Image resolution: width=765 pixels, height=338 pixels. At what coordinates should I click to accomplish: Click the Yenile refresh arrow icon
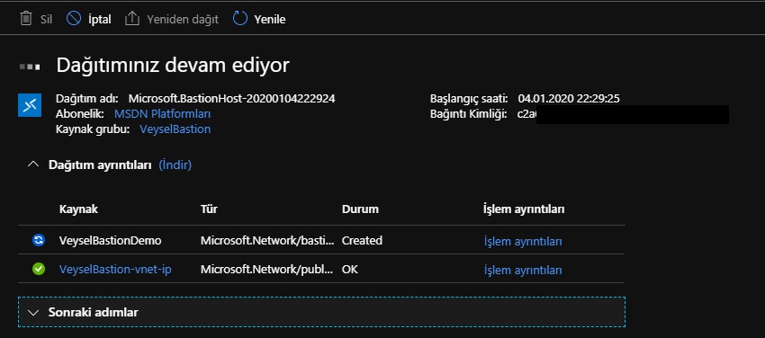(x=240, y=19)
